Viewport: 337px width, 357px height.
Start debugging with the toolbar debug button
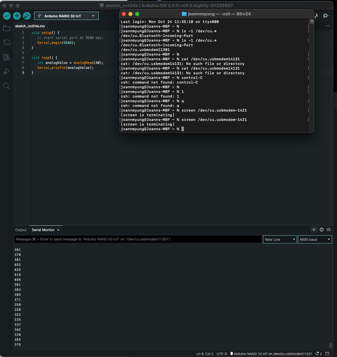pos(27,16)
